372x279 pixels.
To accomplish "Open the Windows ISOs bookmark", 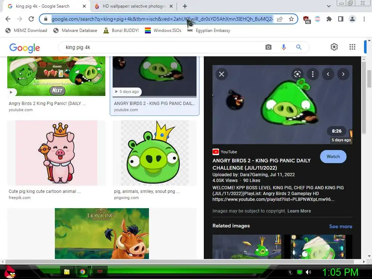I will click(163, 31).
